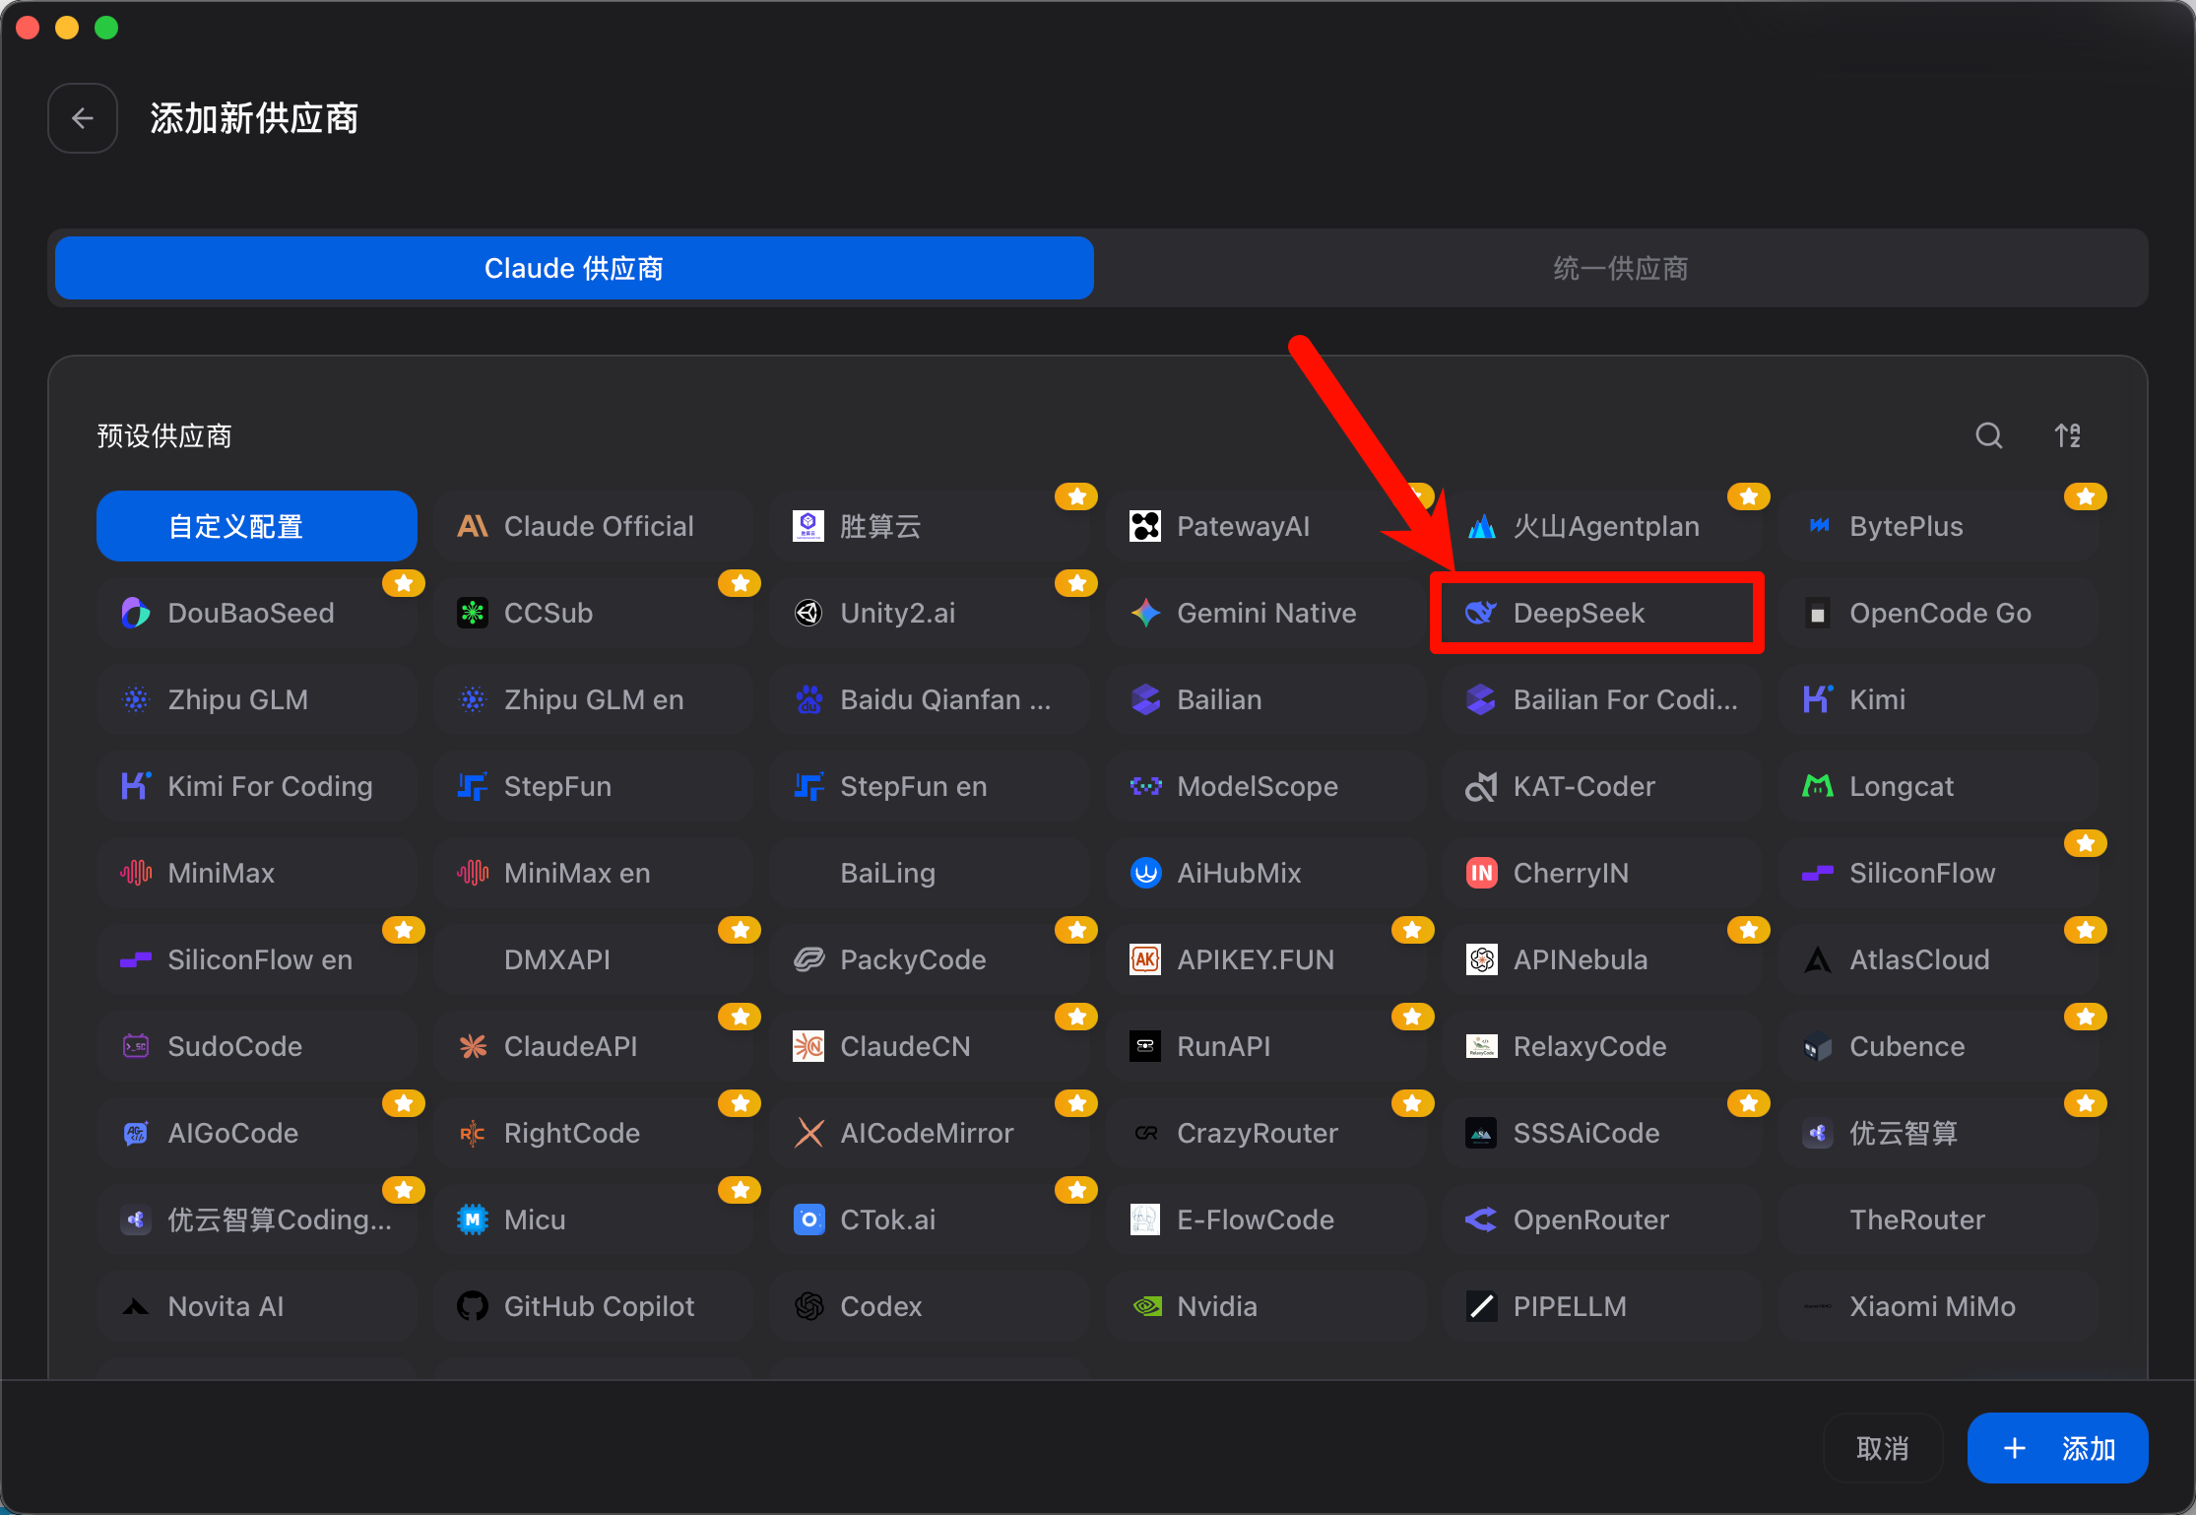Sort presets alphabetically with sort icon

tap(2067, 435)
